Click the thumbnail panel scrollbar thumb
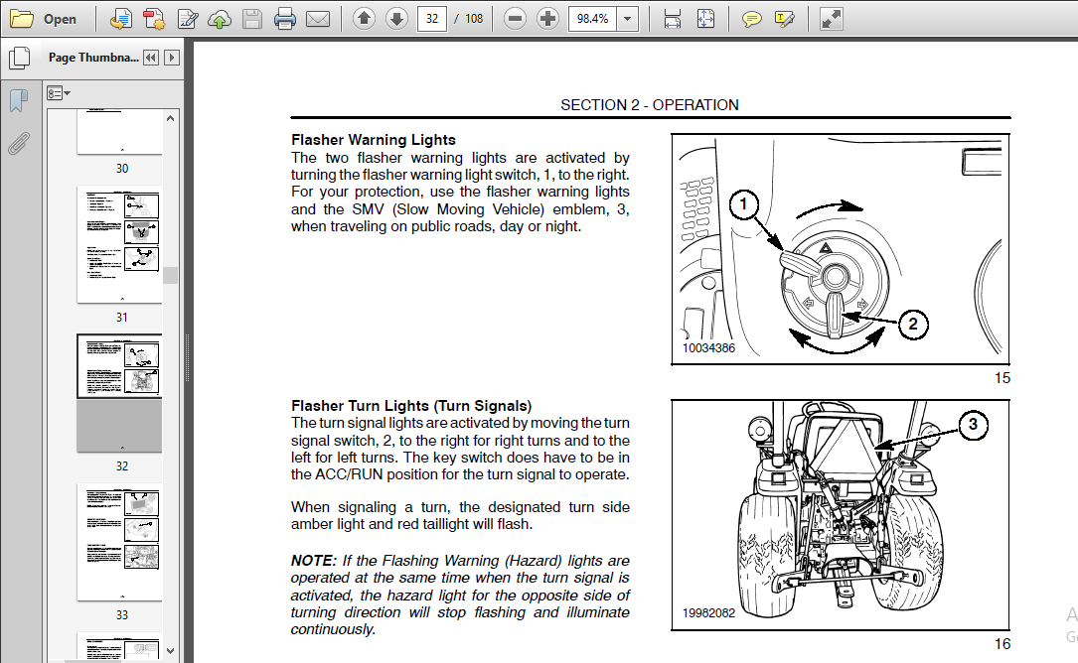 [x=171, y=276]
